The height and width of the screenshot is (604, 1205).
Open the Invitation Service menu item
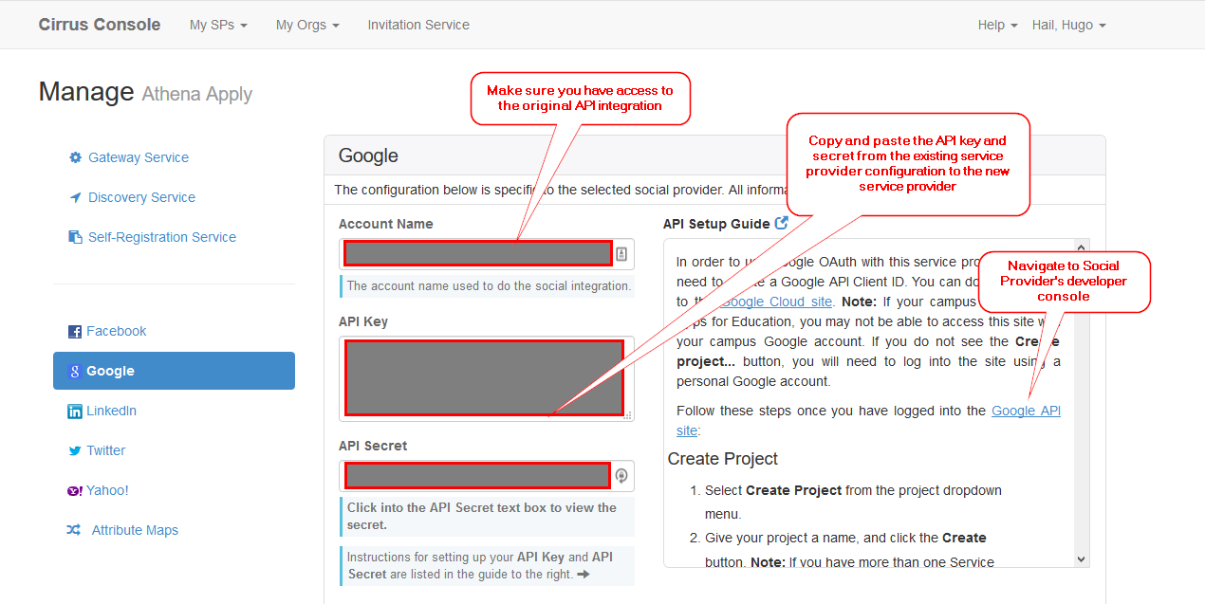coord(418,25)
